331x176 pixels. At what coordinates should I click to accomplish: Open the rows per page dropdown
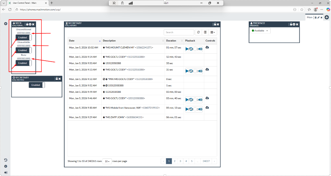[x=107, y=161]
